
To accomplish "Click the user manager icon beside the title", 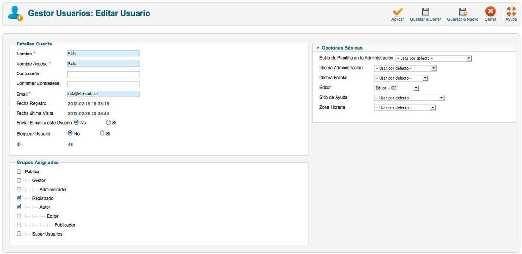I will tap(15, 13).
